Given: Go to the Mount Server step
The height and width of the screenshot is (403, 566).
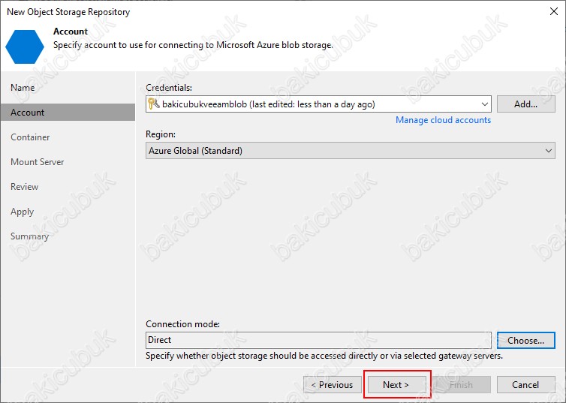Looking at the screenshot, I should tap(38, 162).
